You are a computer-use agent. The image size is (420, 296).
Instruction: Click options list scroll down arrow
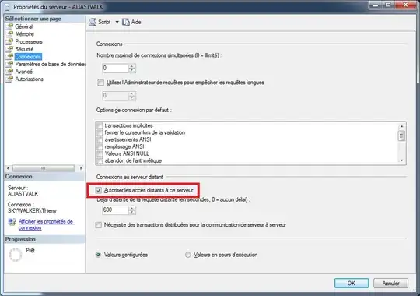(x=401, y=160)
